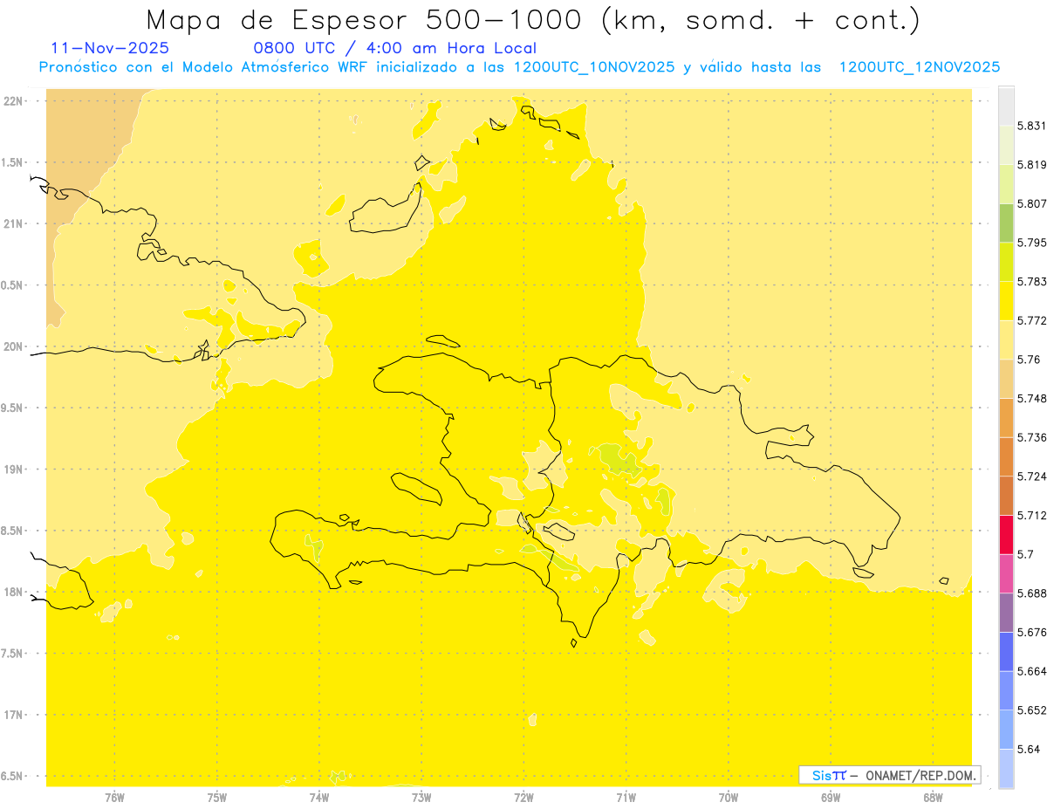Click the legend value 5.688

(x=1031, y=593)
